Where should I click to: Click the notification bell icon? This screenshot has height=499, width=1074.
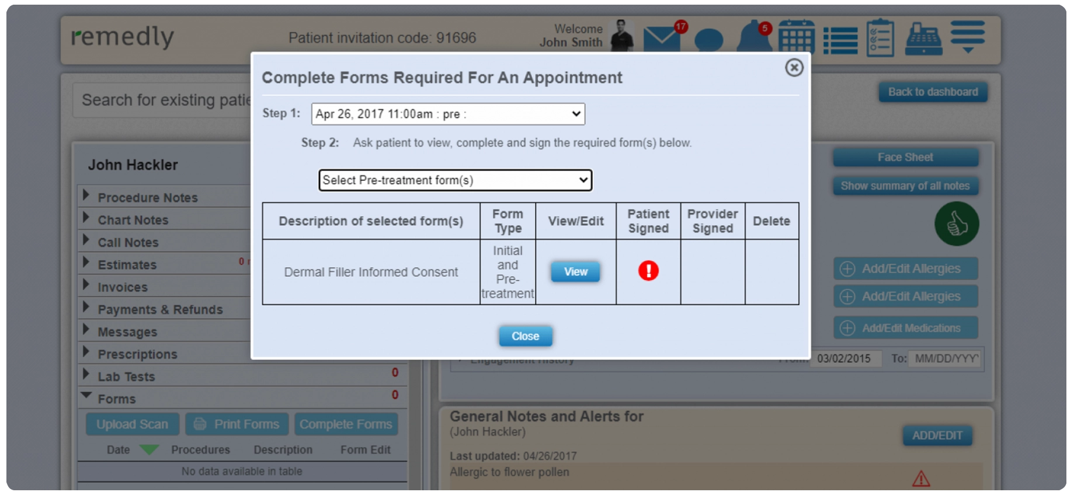point(752,39)
